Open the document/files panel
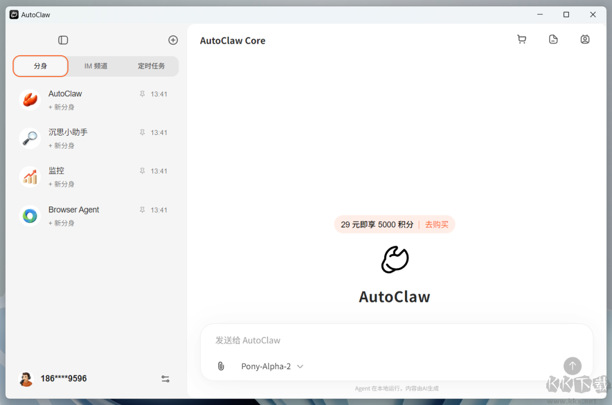This screenshot has width=612, height=405. (553, 39)
